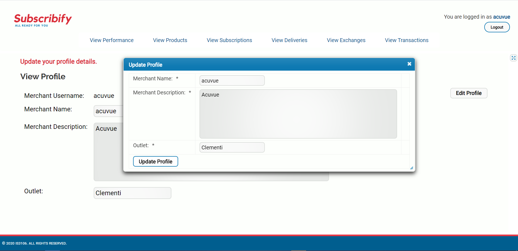Viewport: 518px width, 251px height.
Task: Click the footer copyright text
Action: coord(35,243)
